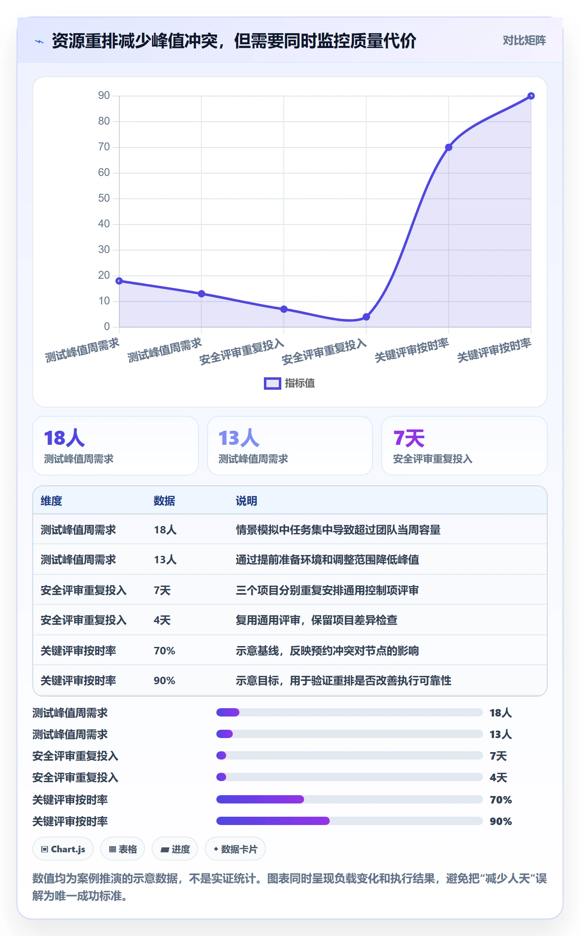Select table row with 4天 value
Image resolution: width=580 pixels, height=936 pixels.
[x=290, y=620]
